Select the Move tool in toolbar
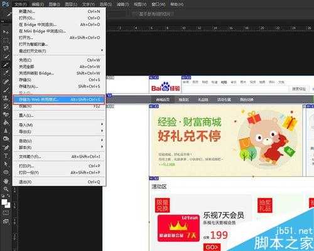 coord(6,32)
